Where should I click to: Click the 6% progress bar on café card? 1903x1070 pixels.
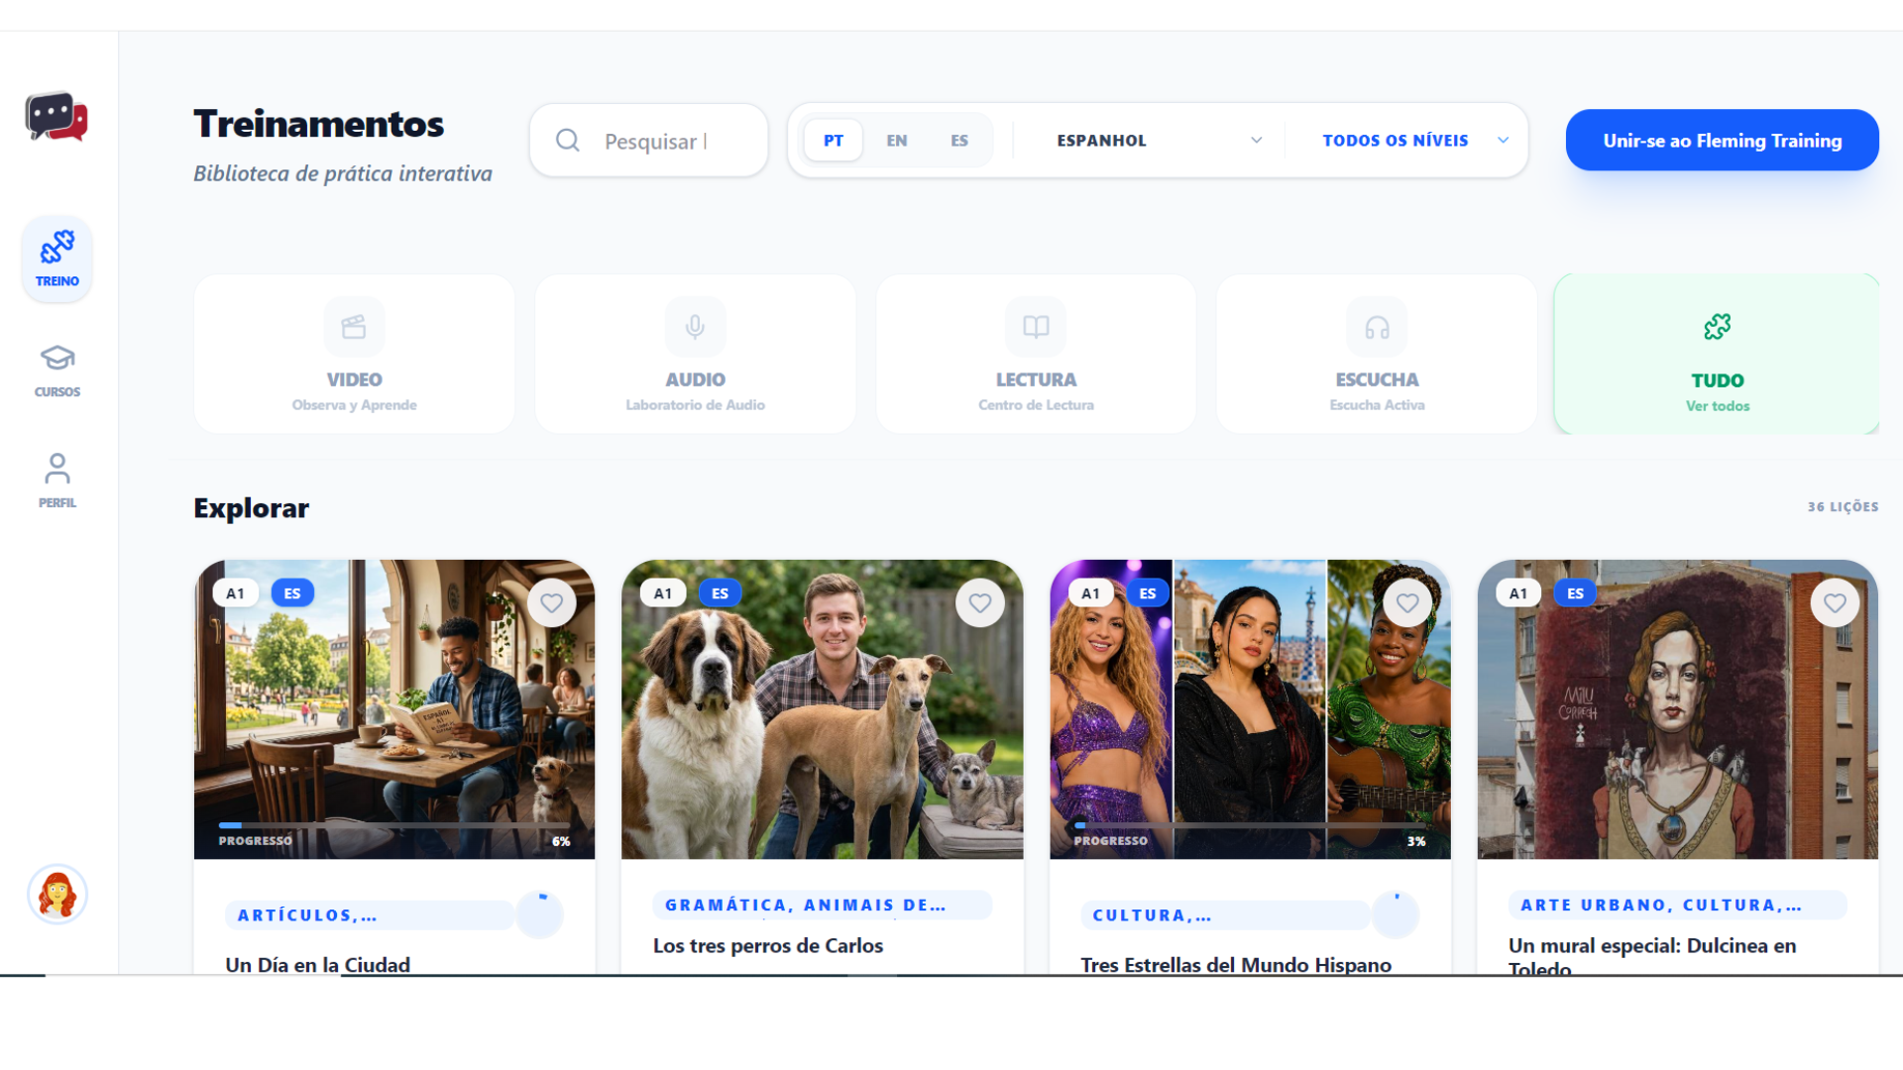tap(394, 825)
